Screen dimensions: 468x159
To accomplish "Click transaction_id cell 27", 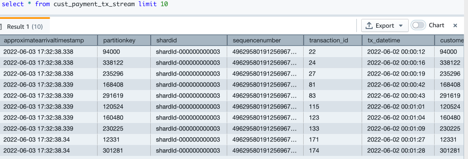I will [x=333, y=74].
